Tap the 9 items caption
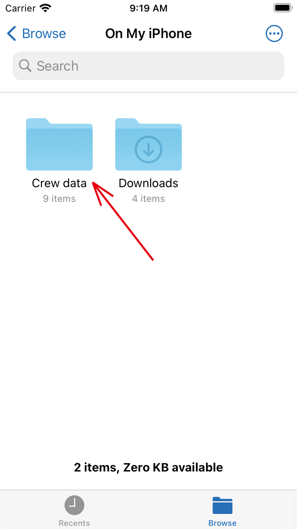This screenshot has width=297, height=529. click(59, 199)
